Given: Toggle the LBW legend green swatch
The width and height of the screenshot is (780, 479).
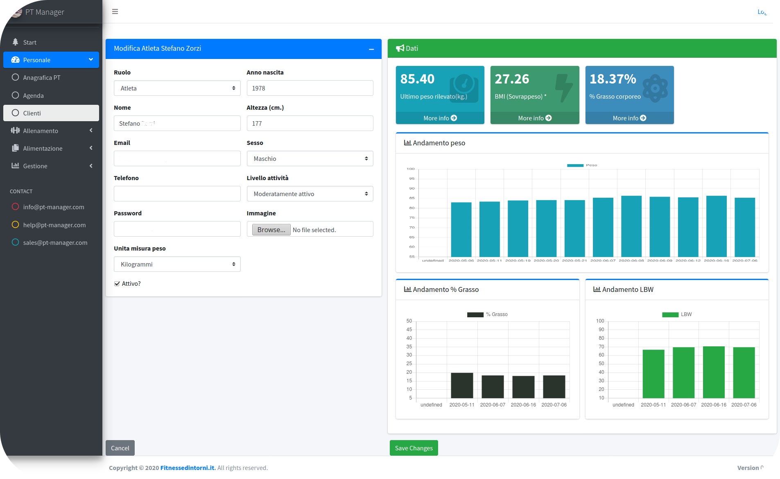Looking at the screenshot, I should tap(670, 314).
